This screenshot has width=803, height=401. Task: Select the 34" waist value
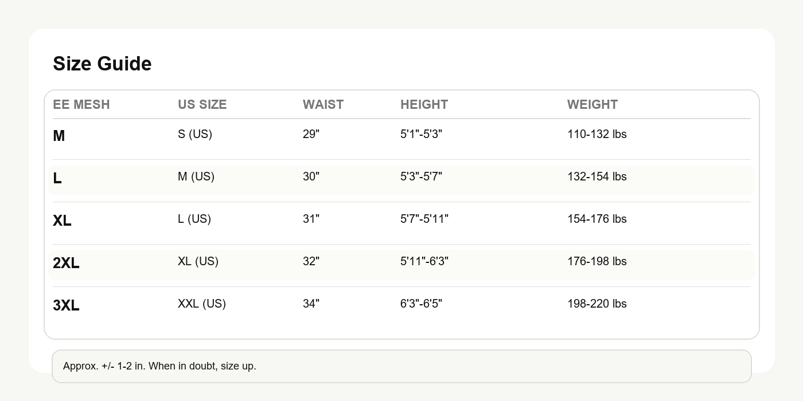tap(311, 304)
